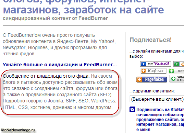This screenshot has width=184, height=133.
Task: Click the Подписаться! heading
Action: [150, 40]
